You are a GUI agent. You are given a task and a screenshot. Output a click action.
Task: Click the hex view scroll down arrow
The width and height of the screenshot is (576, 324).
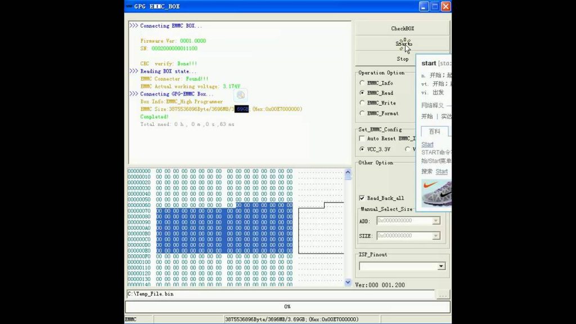coord(348,282)
